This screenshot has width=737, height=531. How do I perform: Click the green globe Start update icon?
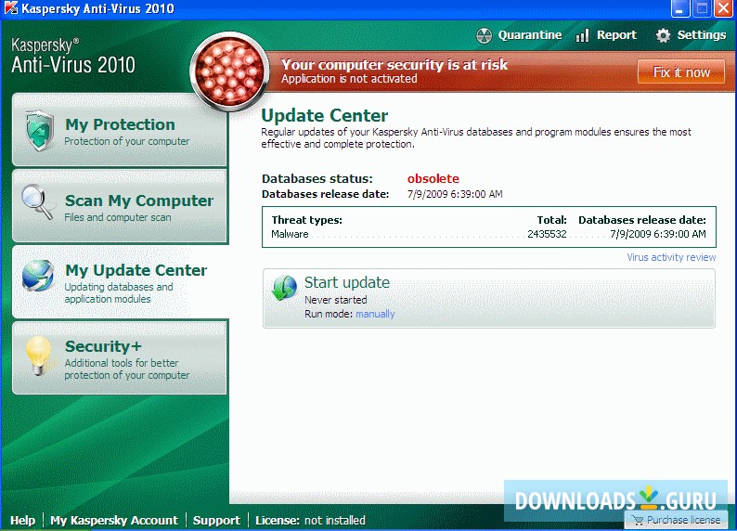click(284, 288)
